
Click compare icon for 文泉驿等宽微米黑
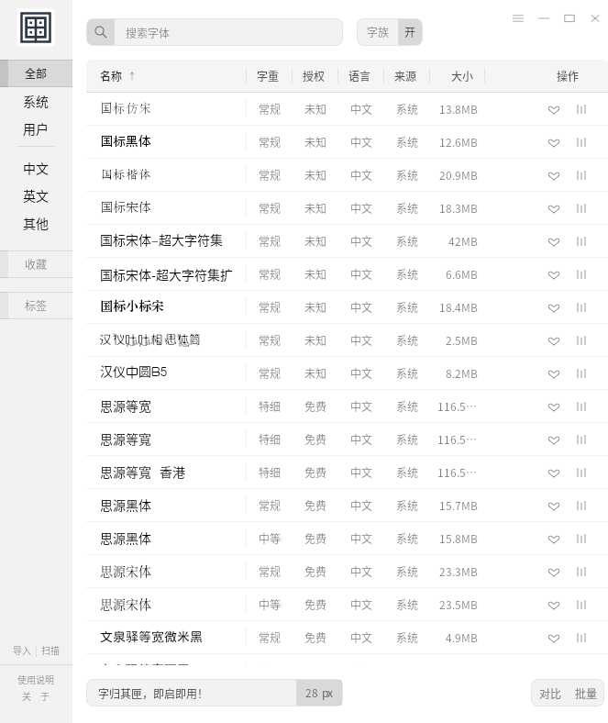(x=581, y=639)
